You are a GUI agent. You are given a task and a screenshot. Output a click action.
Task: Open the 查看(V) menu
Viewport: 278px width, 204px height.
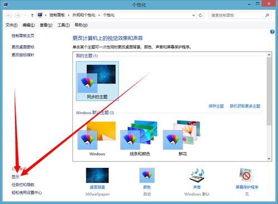pos(46,25)
